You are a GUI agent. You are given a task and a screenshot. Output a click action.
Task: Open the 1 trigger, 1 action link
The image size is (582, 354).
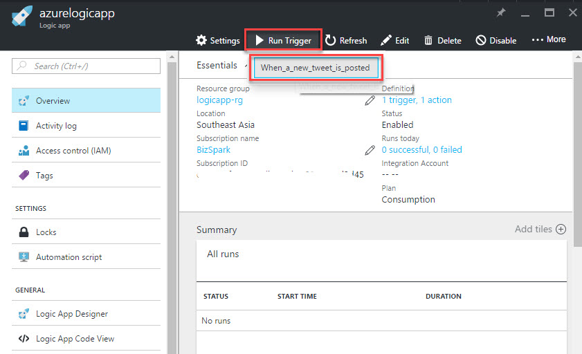click(x=417, y=100)
